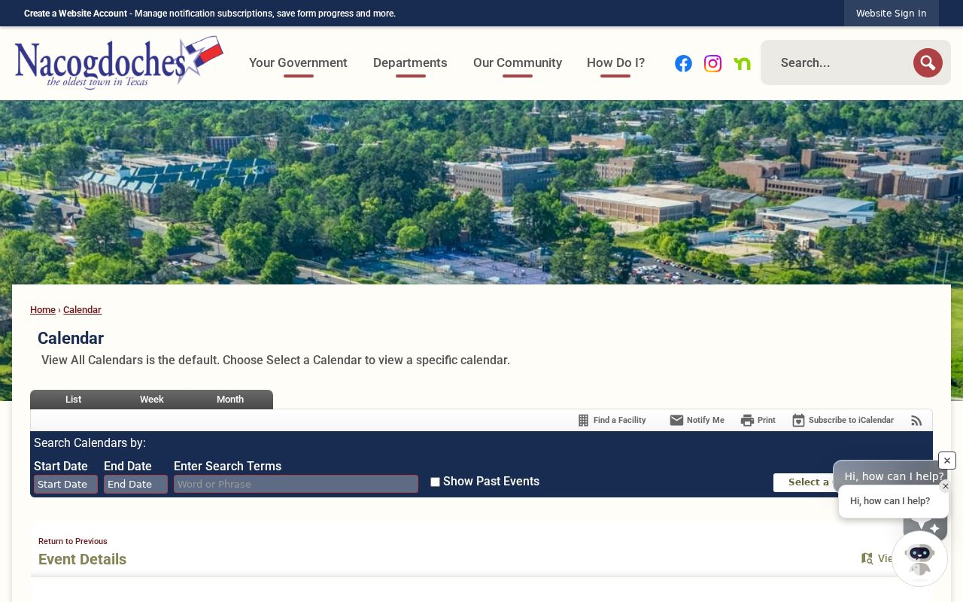This screenshot has width=963, height=602.
Task: Go to Home breadcrumb link
Action: click(43, 310)
